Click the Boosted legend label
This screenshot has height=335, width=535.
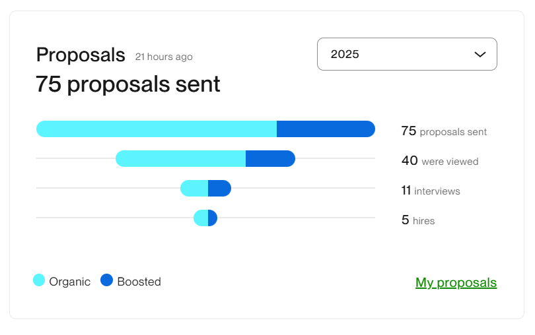139,282
